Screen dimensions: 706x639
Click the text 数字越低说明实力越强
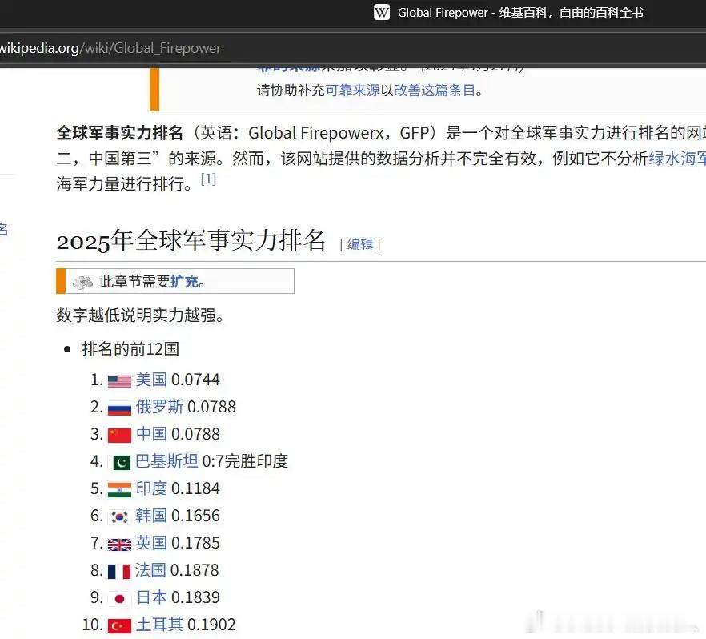[x=140, y=315]
